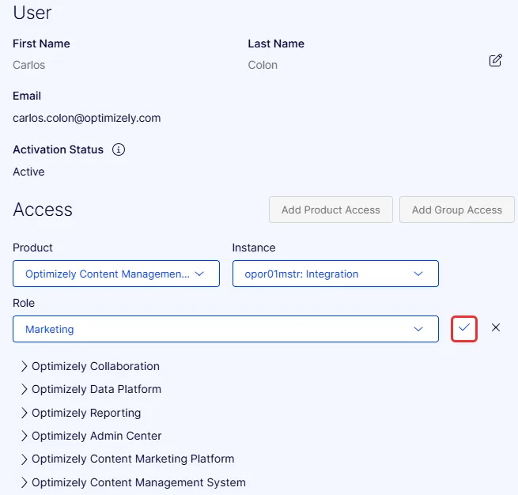Viewport: 518px width, 495px height.
Task: Click the Add Product Access button
Action: click(x=331, y=210)
